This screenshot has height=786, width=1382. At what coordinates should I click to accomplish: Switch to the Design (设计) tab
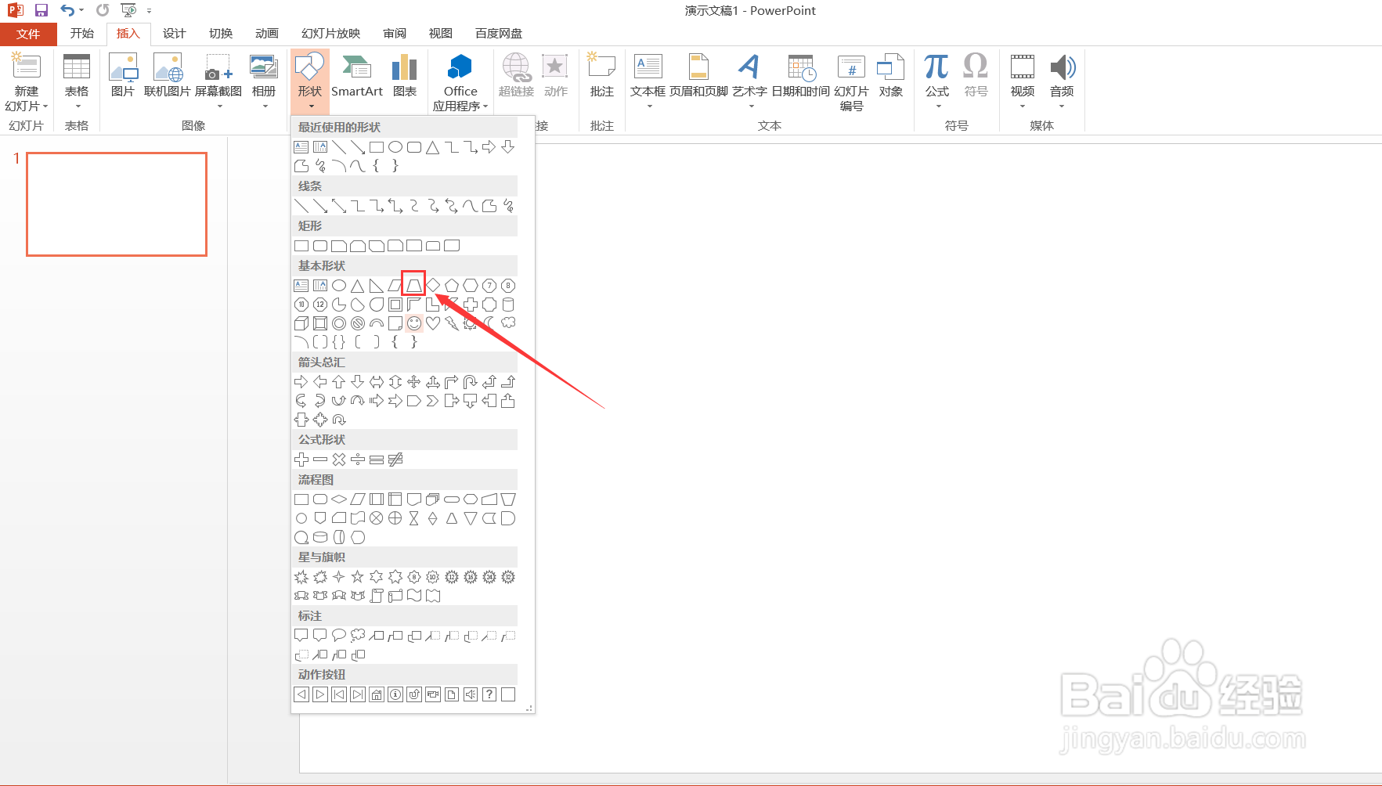point(174,34)
